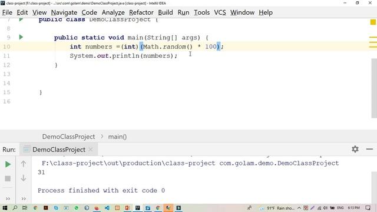Screen dimensions: 377x212
Task: Open the Windows Start menu
Action: [4, 208]
